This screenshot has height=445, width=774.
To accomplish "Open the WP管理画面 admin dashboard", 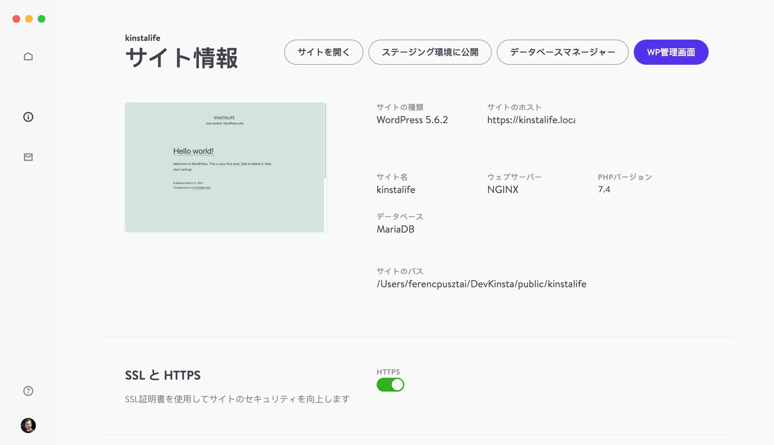I will pyautogui.click(x=671, y=52).
